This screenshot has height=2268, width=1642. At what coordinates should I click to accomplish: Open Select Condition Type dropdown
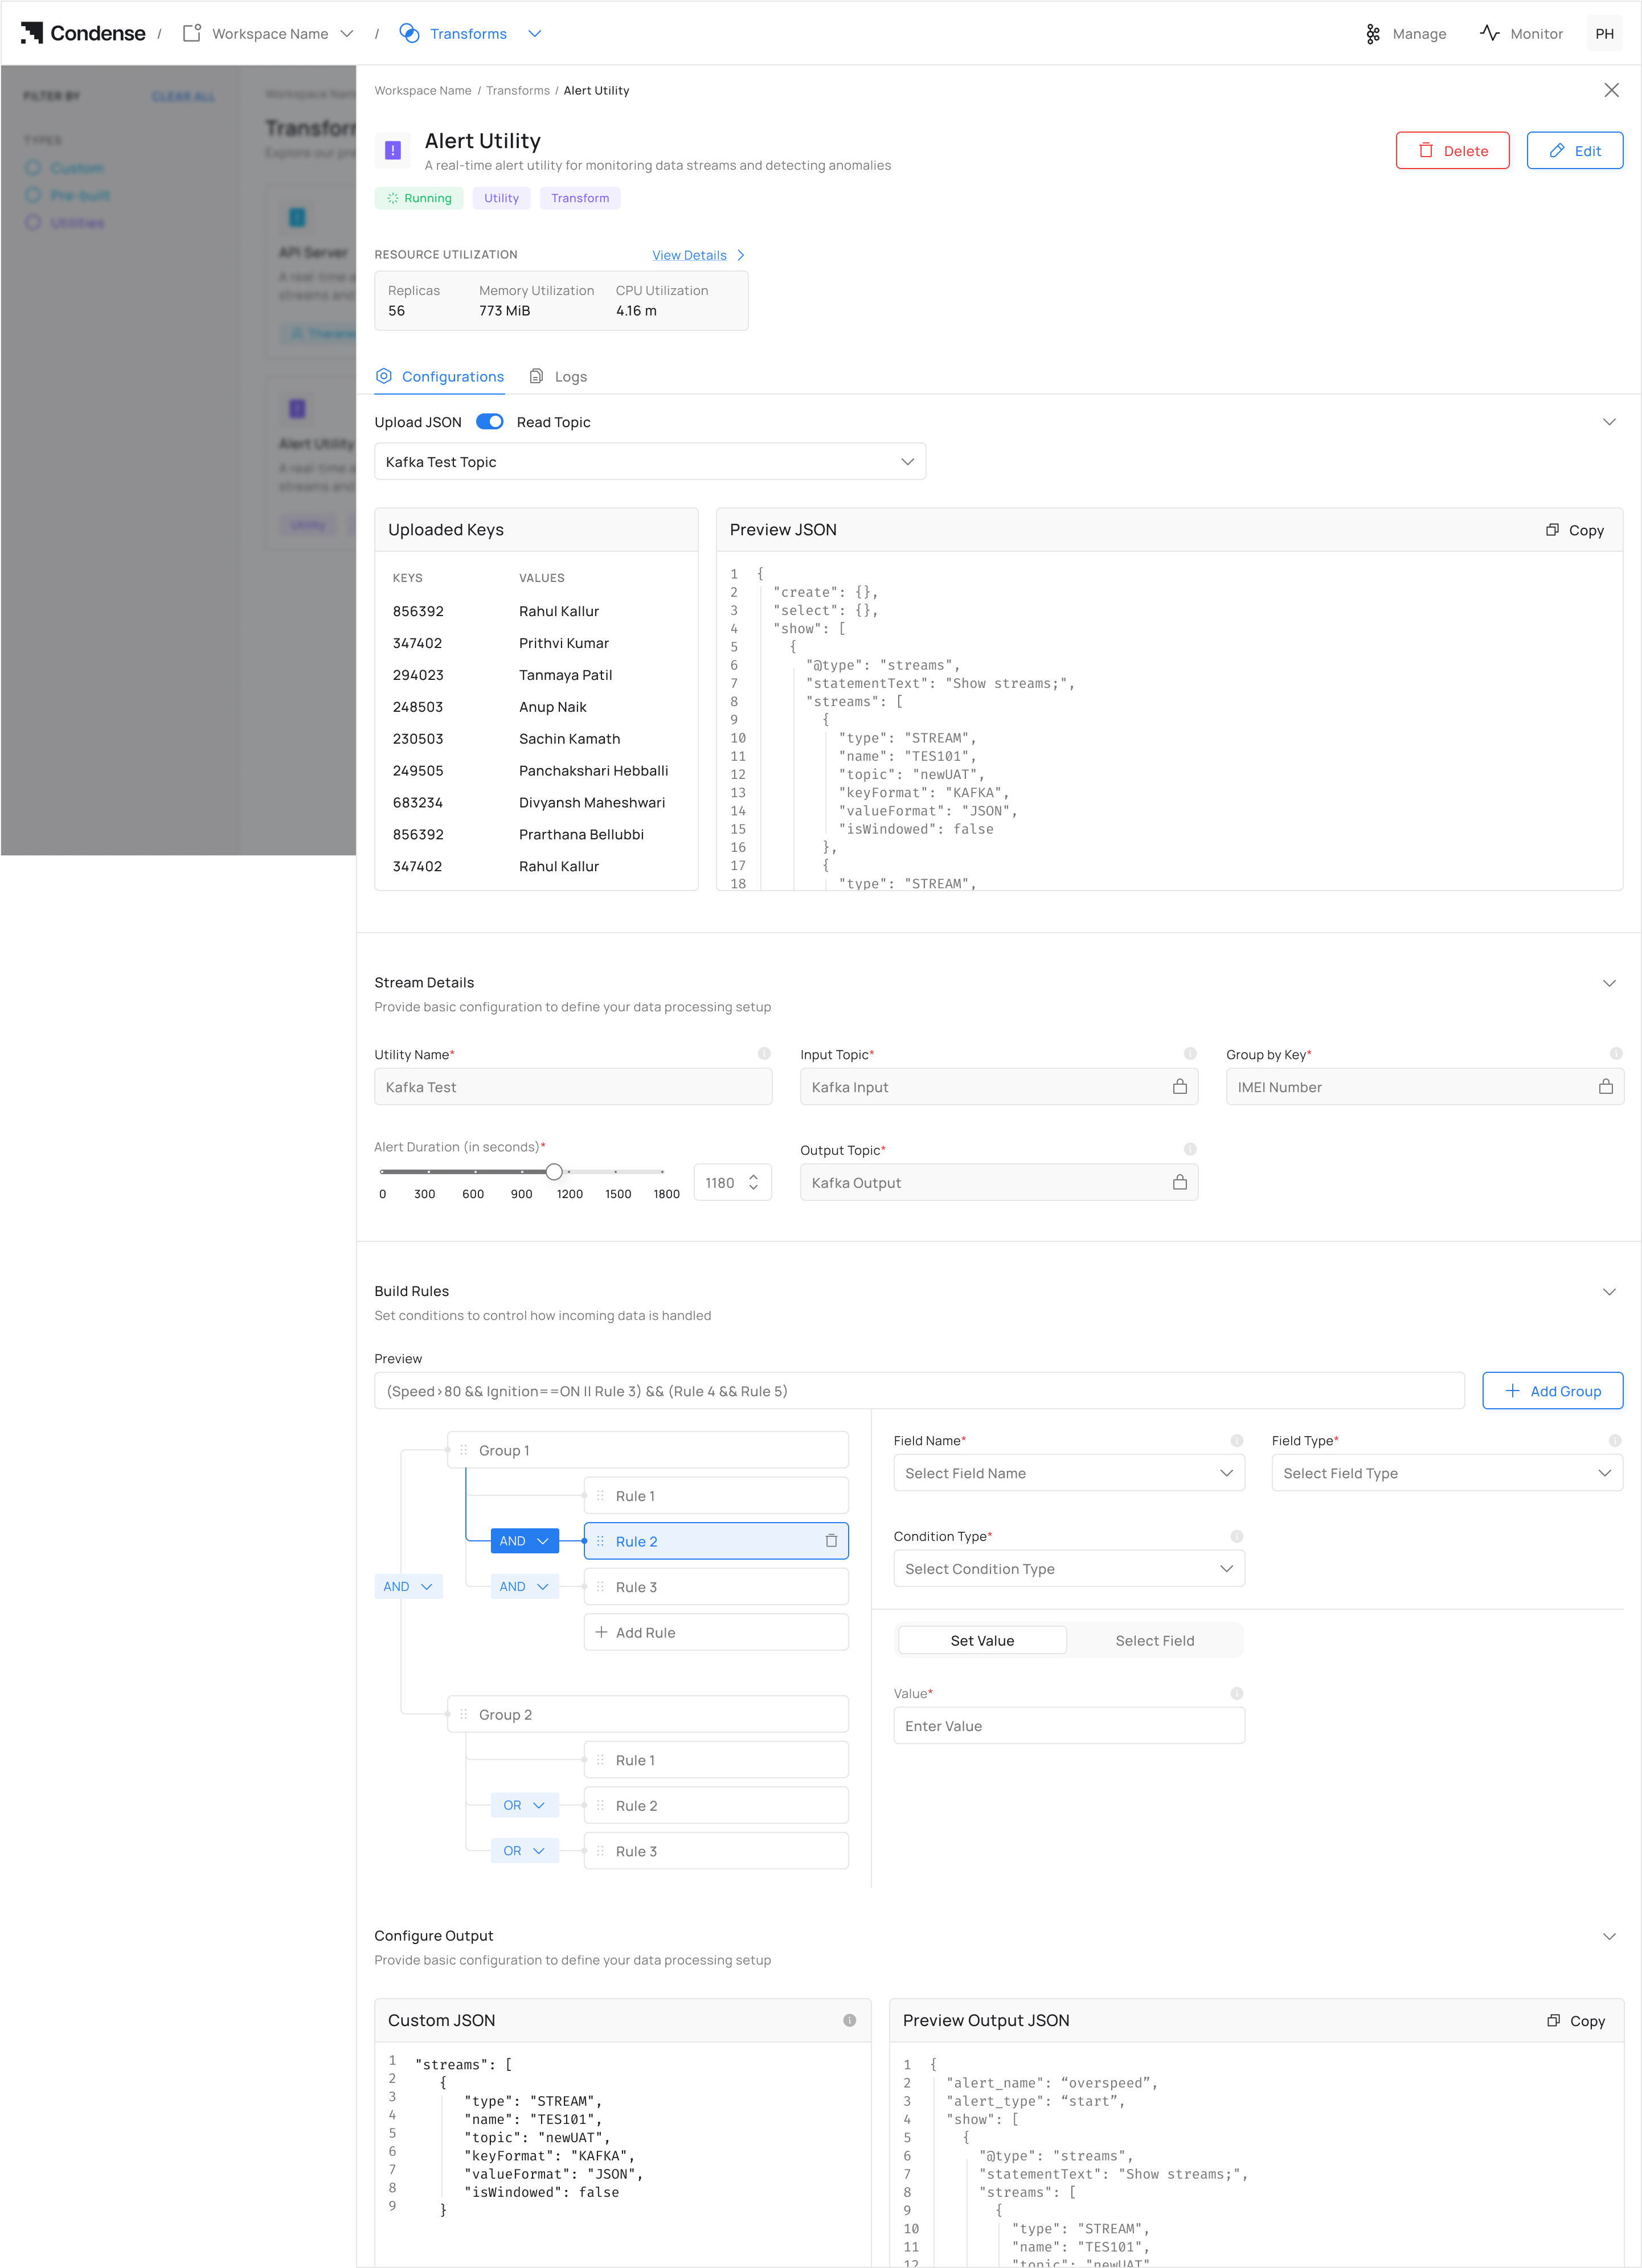coord(1068,1569)
